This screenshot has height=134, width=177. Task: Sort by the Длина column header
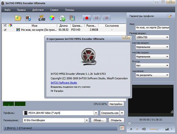point(63,26)
